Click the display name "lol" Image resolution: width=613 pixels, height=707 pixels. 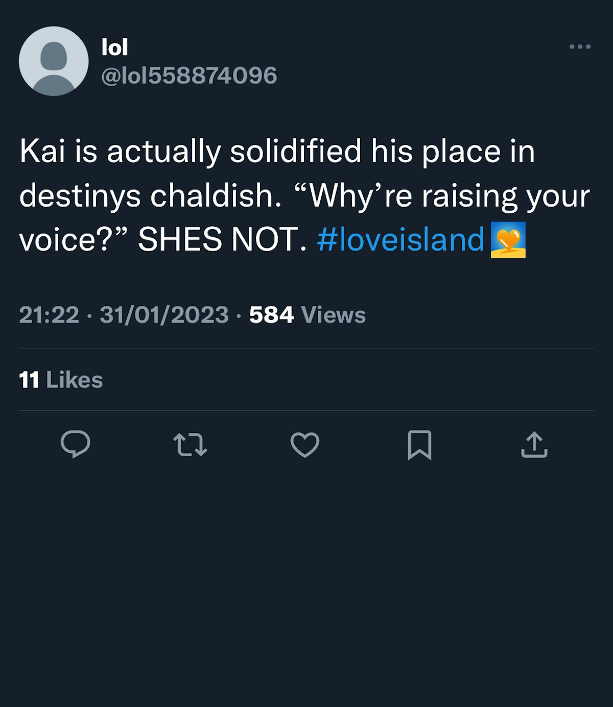(x=114, y=48)
